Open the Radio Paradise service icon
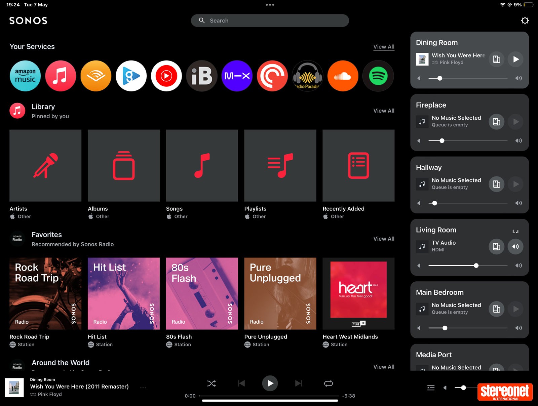Viewport: 538px width, 406px height. pos(308,76)
